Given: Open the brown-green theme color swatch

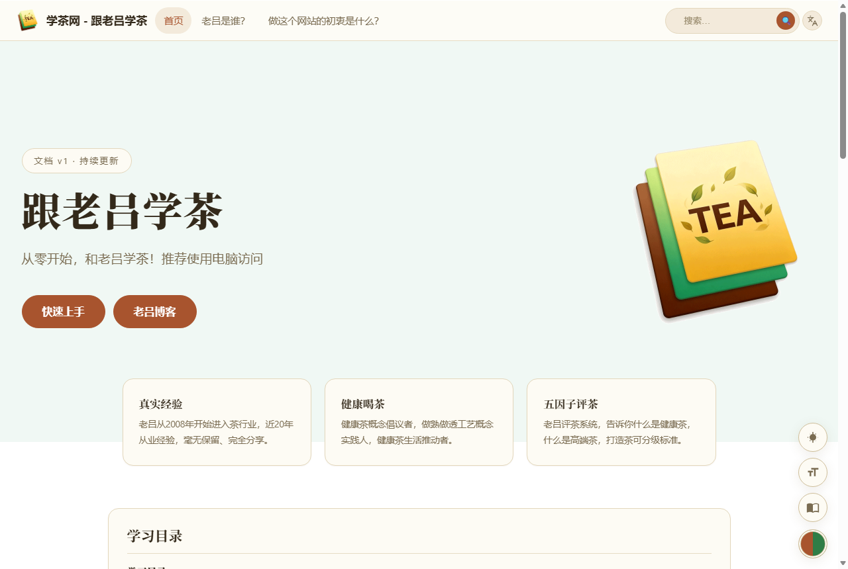Looking at the screenshot, I should tap(813, 543).
